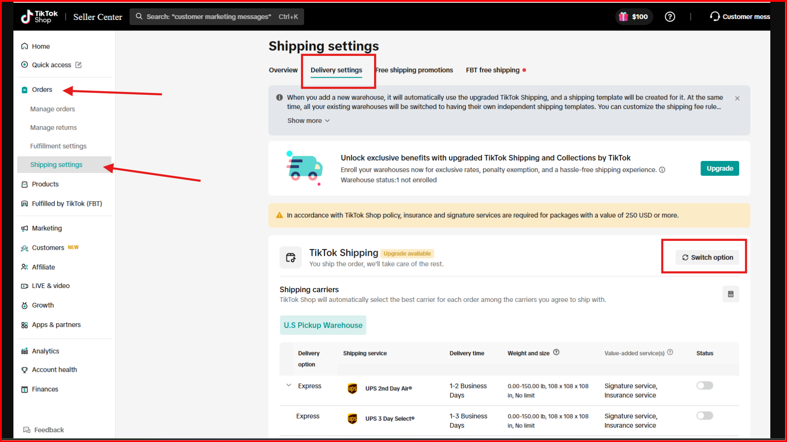Click the Orders clipboard icon
Image resolution: width=787 pixels, height=442 pixels.
25,90
